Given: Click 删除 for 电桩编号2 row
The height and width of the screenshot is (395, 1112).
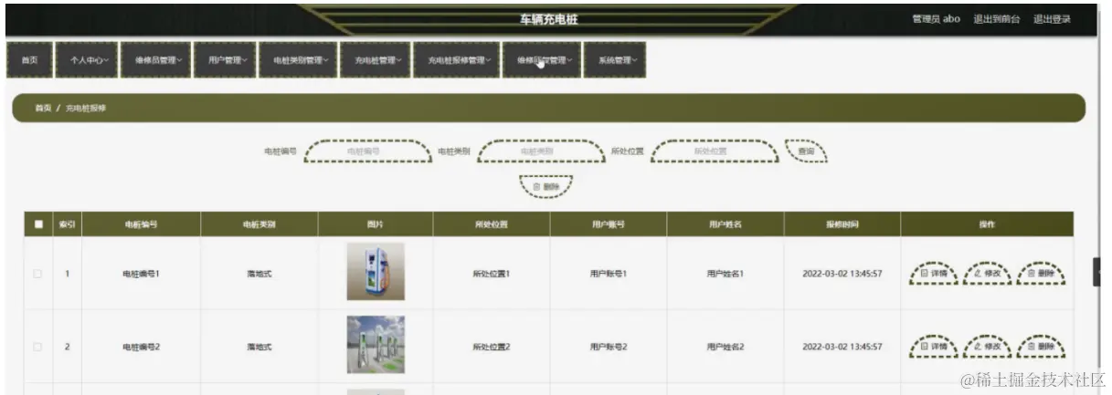Looking at the screenshot, I should tap(1041, 347).
